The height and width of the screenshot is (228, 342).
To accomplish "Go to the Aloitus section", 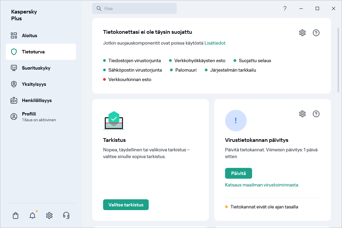I will click(x=30, y=35).
